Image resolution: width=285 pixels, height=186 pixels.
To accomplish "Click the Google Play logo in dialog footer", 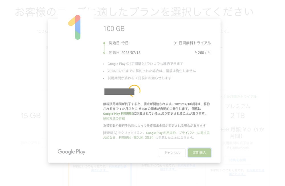I will (x=72, y=152).
